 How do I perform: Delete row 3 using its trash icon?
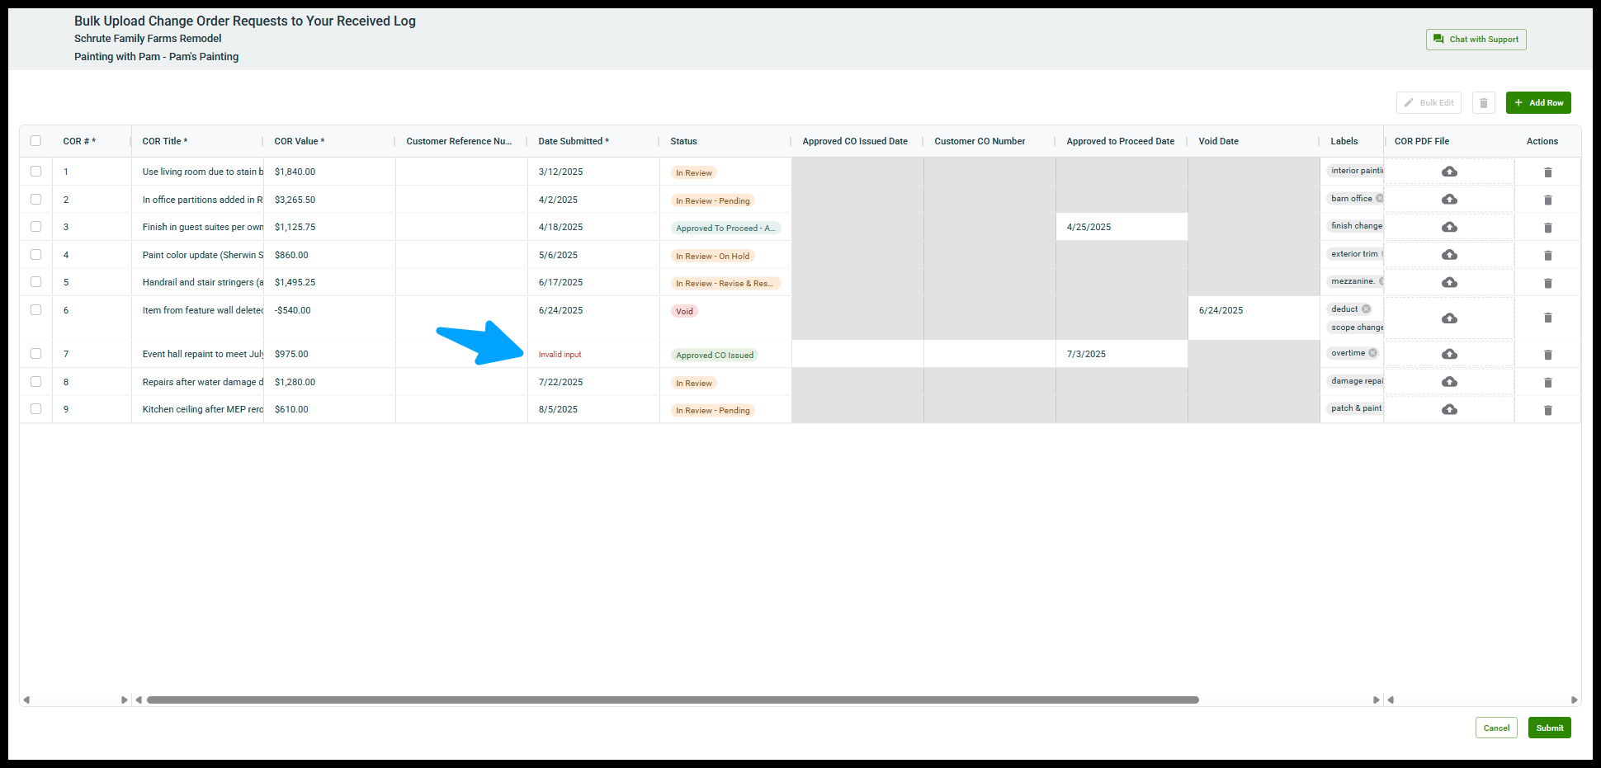(x=1547, y=228)
